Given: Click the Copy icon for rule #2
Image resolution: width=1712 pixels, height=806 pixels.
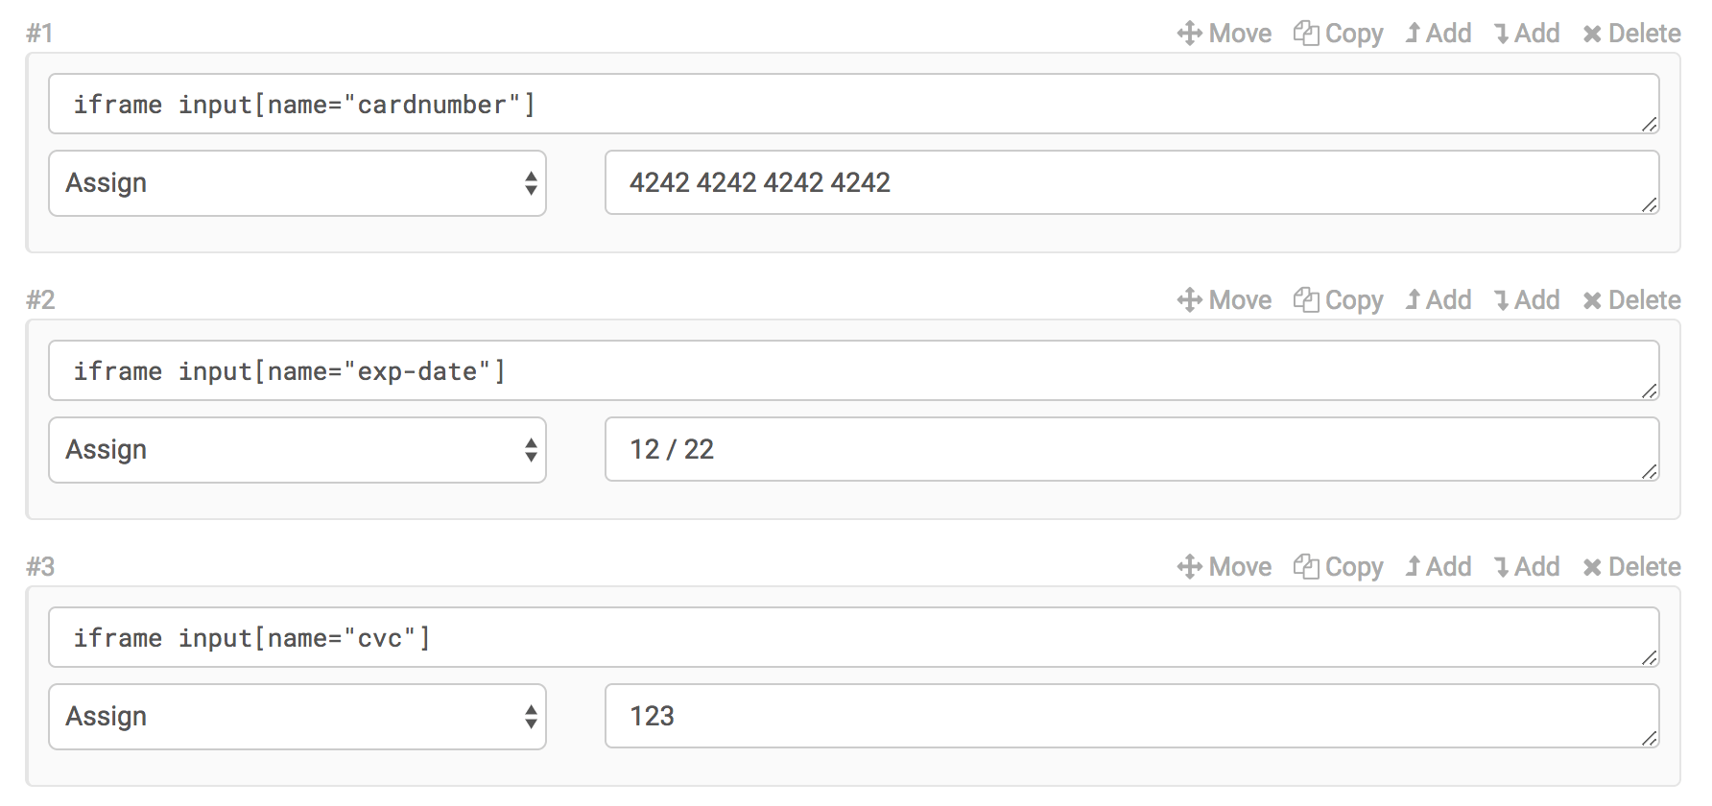Looking at the screenshot, I should pos(1305,300).
